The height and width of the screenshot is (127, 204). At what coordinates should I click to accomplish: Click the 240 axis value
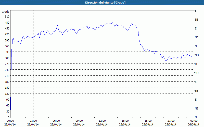coord(7,70)
